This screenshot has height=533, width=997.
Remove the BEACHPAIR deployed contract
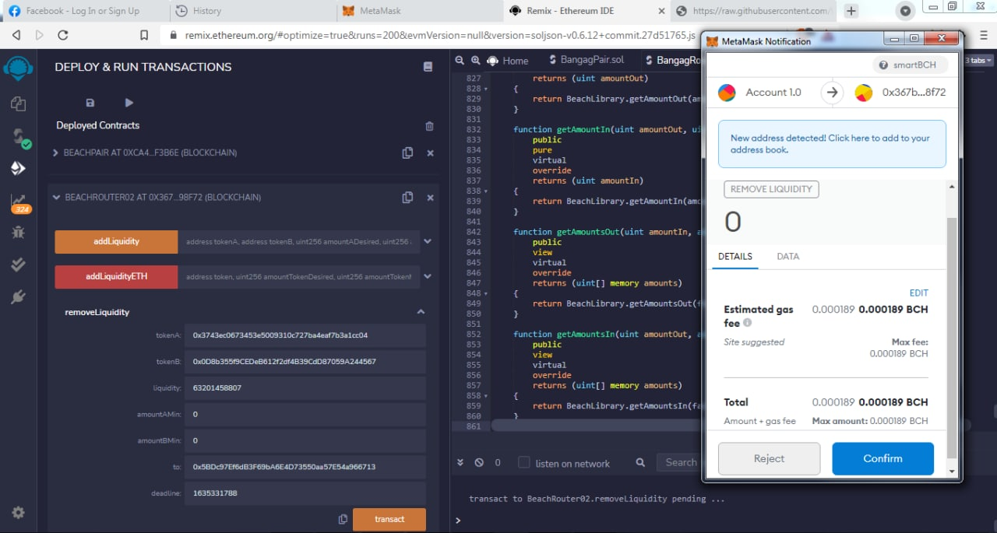tap(430, 153)
